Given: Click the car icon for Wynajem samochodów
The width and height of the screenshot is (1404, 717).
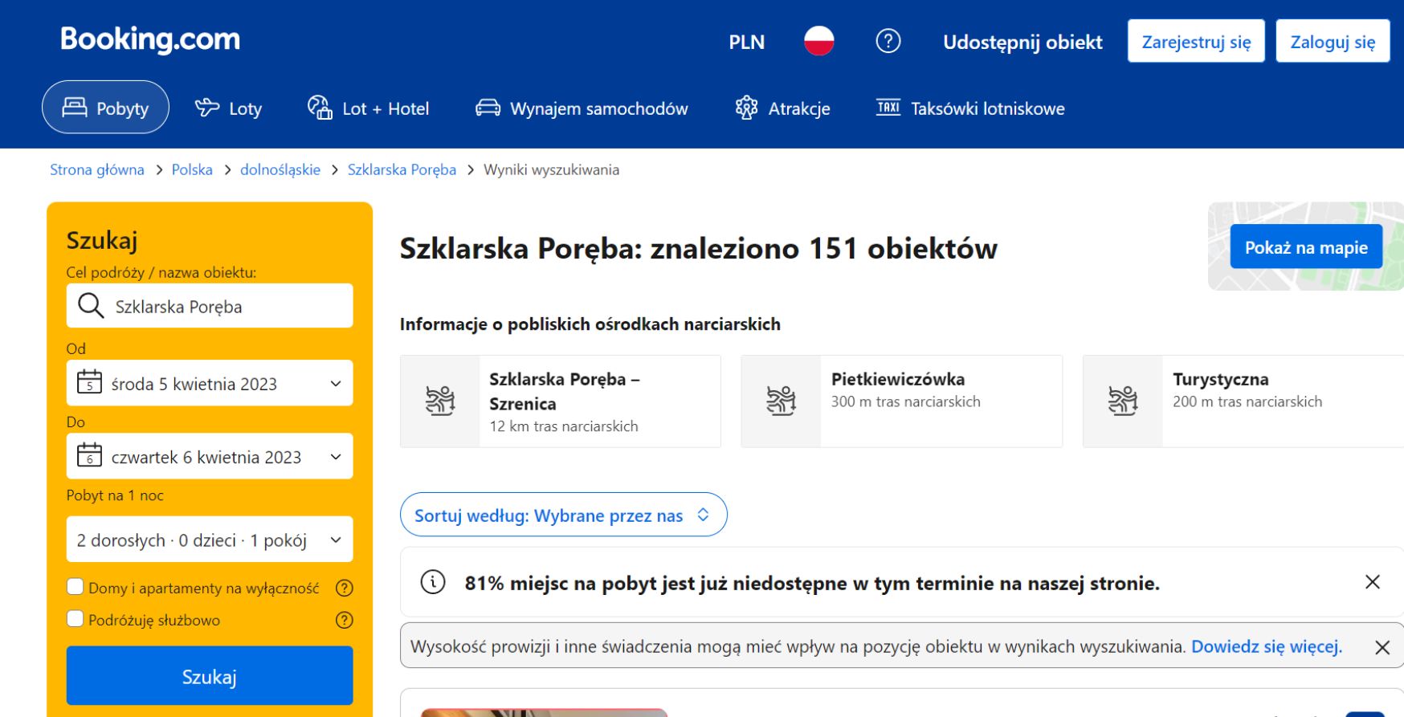Looking at the screenshot, I should (488, 108).
